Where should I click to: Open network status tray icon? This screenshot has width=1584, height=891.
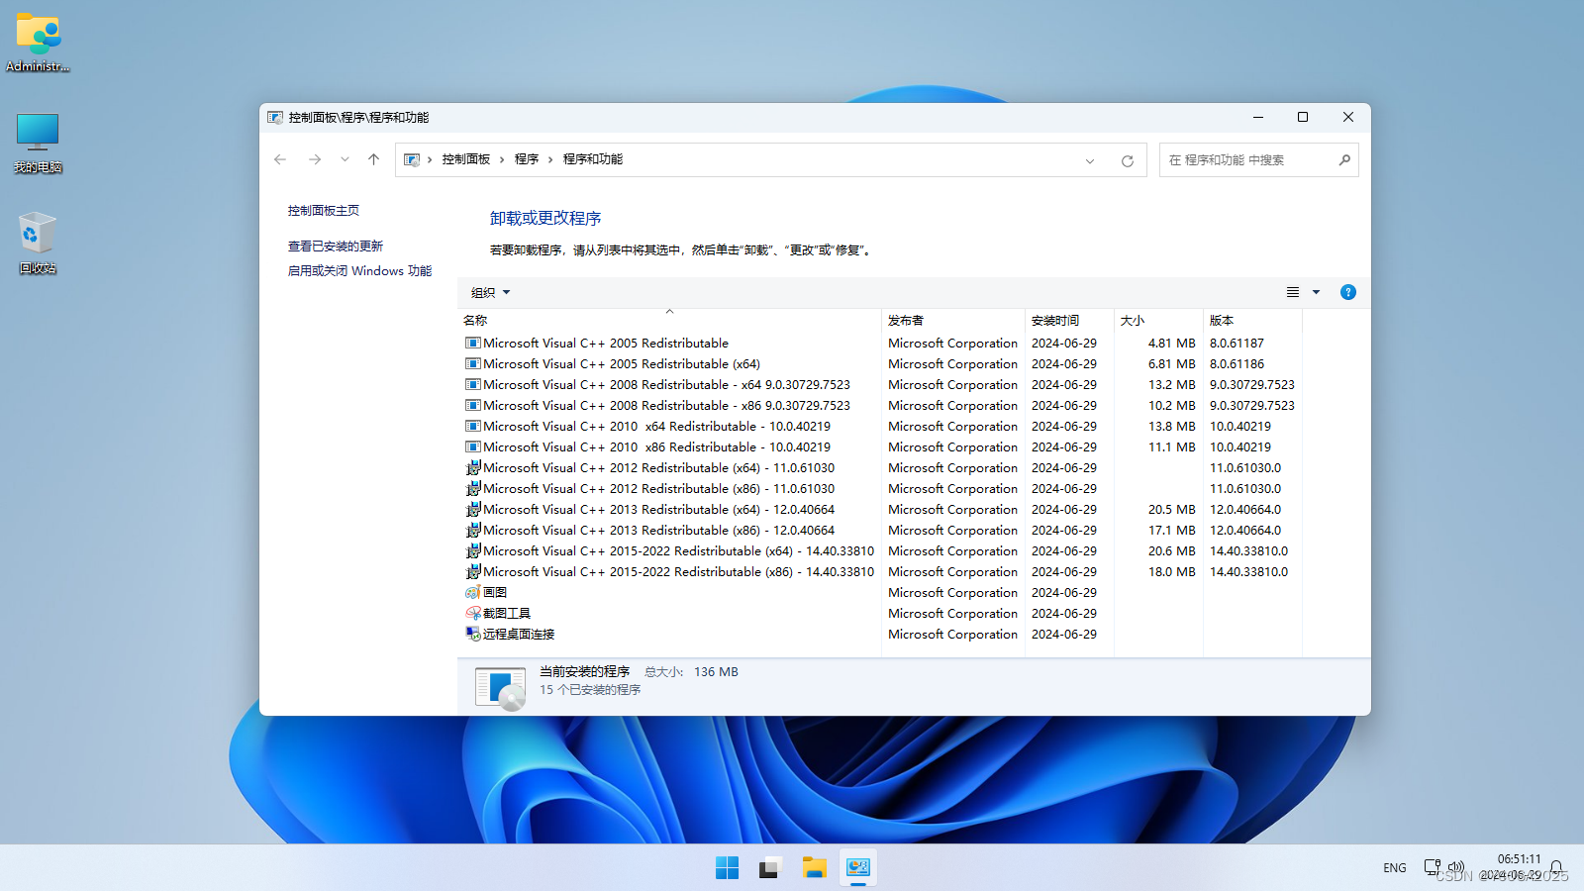pos(1433,867)
